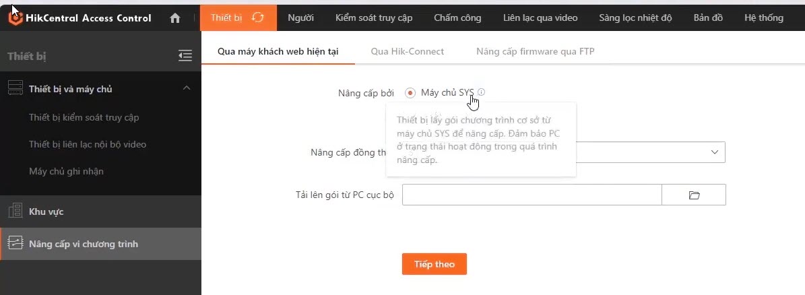Open Nâng cấp firmware qua FTP tab
805x295 pixels.
click(x=535, y=51)
